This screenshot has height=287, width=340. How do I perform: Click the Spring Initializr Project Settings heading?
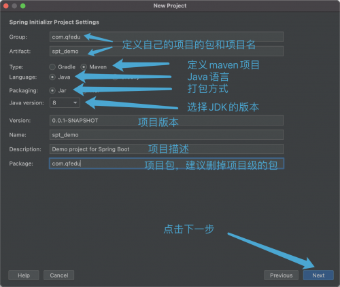pos(54,22)
